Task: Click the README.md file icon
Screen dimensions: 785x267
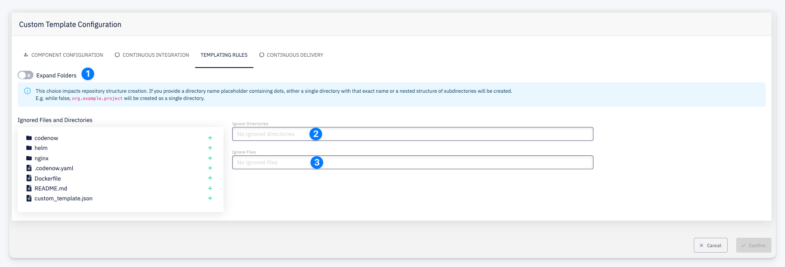Action: [x=29, y=188]
